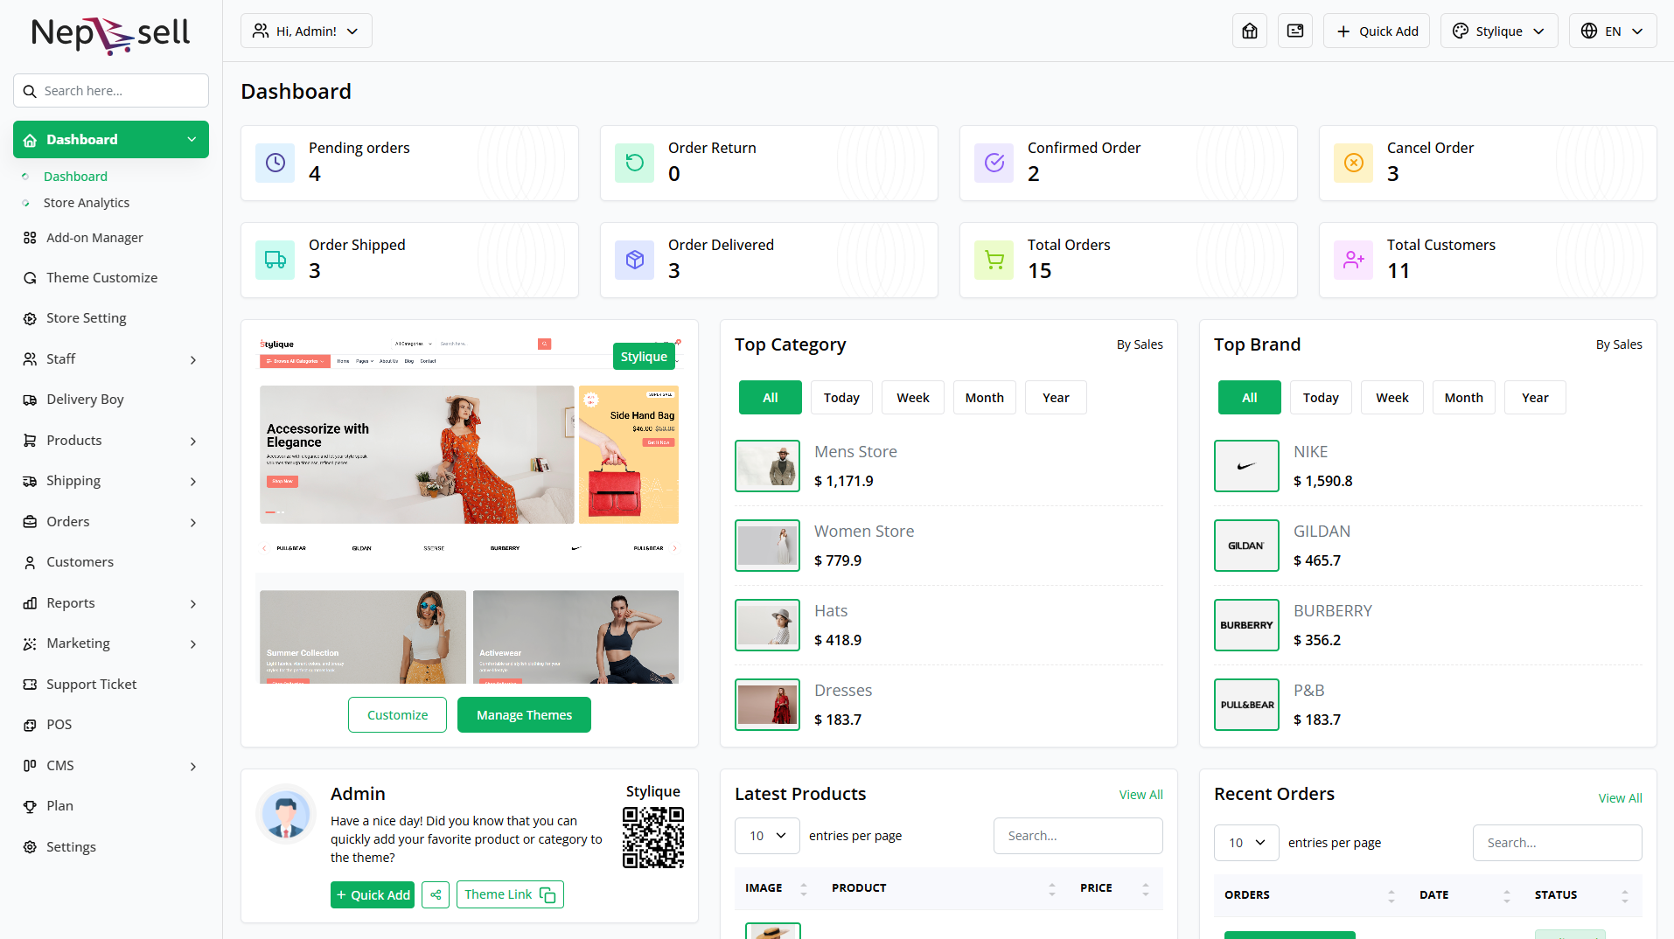The image size is (1674, 939).
Task: Select Month tab in Top Brand
Action: 1464,398
